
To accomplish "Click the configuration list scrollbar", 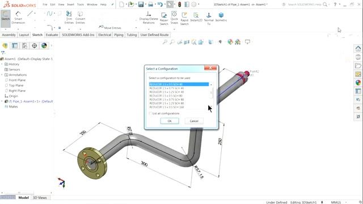I will tap(211, 93).
